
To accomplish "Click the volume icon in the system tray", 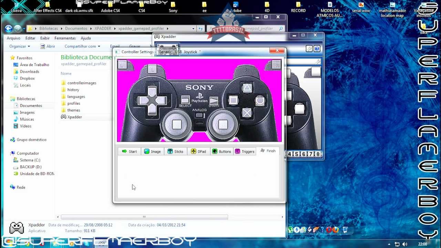I will click(404, 244).
